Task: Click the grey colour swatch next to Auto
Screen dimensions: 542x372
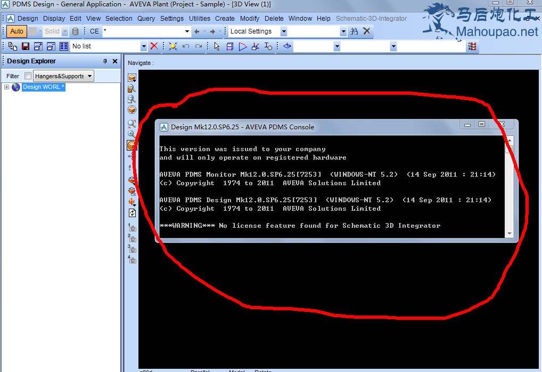Action: tap(32, 31)
